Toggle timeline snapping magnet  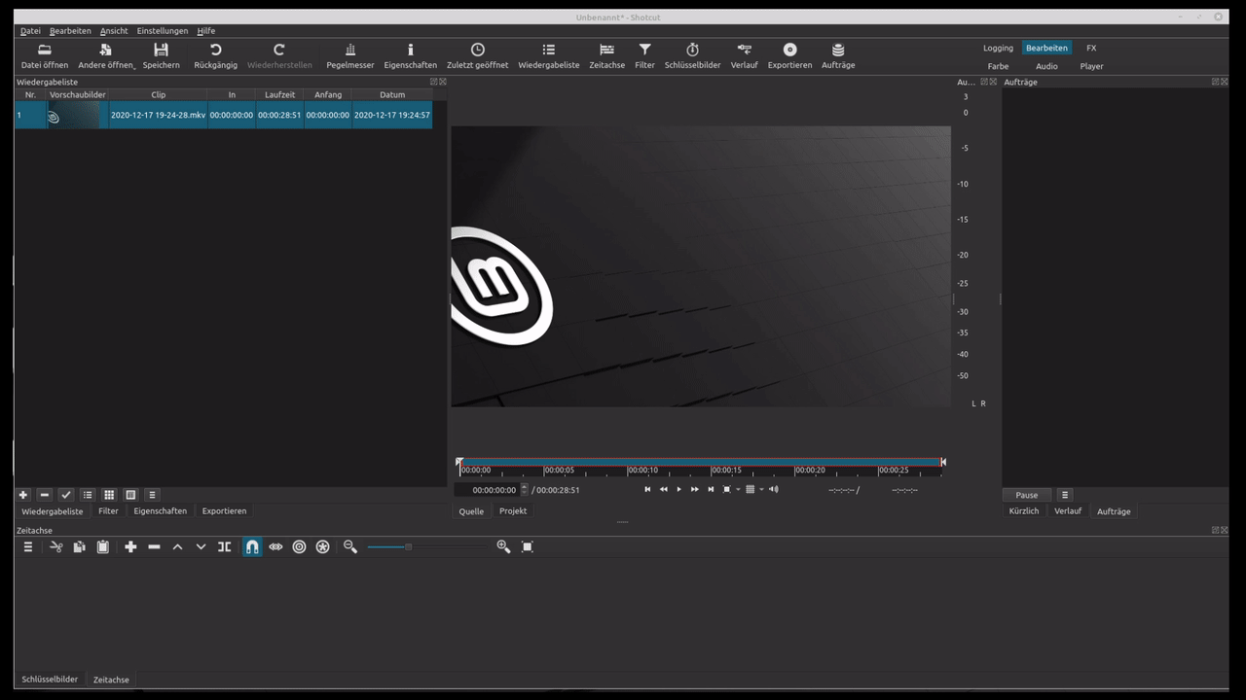[252, 547]
